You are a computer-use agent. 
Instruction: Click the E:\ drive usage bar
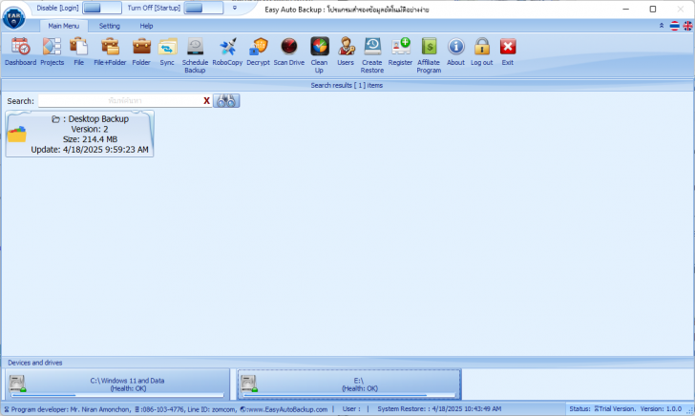[x=349, y=395]
